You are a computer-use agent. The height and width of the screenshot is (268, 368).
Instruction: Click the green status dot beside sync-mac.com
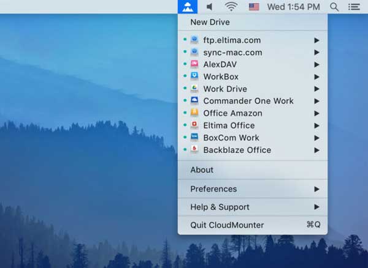pyautogui.click(x=185, y=51)
